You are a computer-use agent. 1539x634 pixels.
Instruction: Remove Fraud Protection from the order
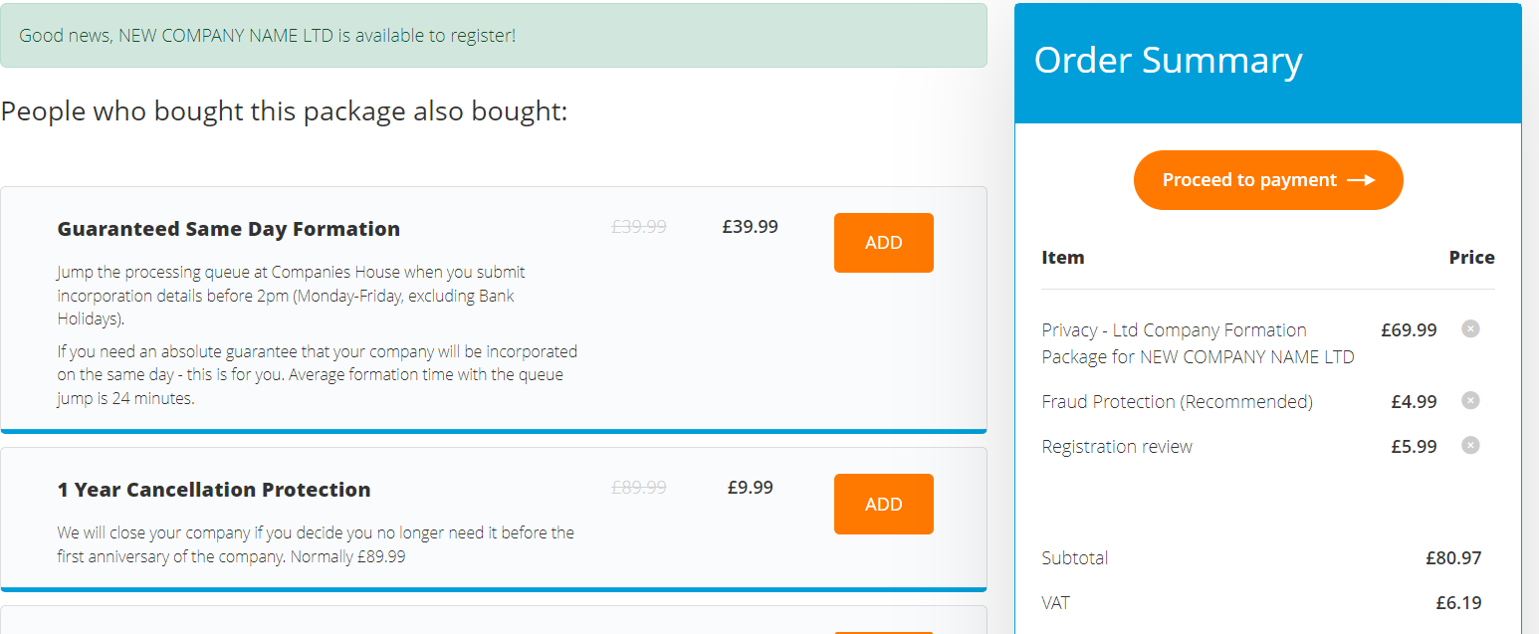1470,400
